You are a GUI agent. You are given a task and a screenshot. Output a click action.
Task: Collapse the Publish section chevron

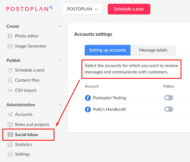click(x=60, y=60)
